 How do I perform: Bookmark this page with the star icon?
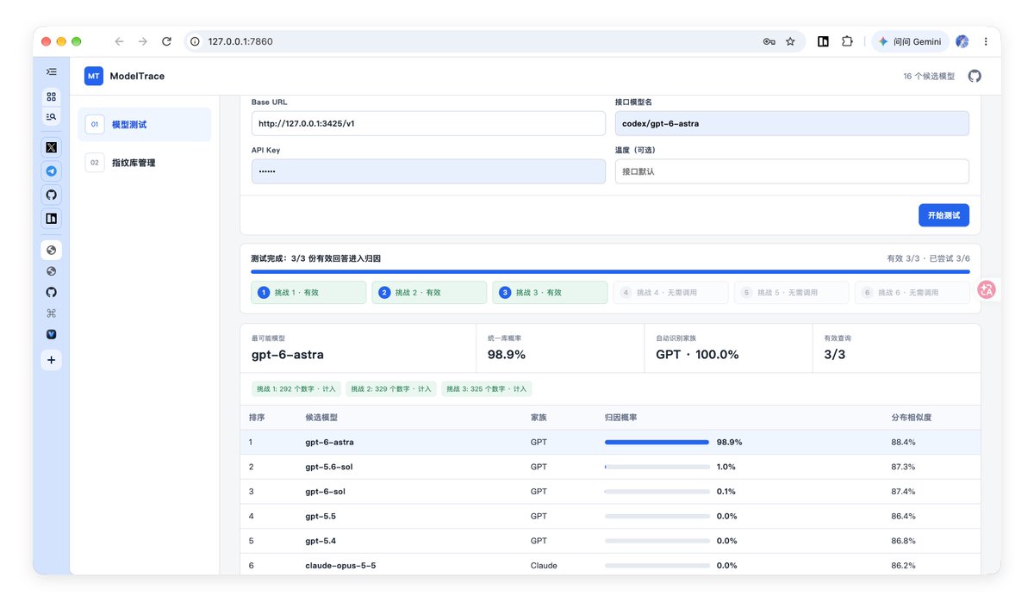790,41
